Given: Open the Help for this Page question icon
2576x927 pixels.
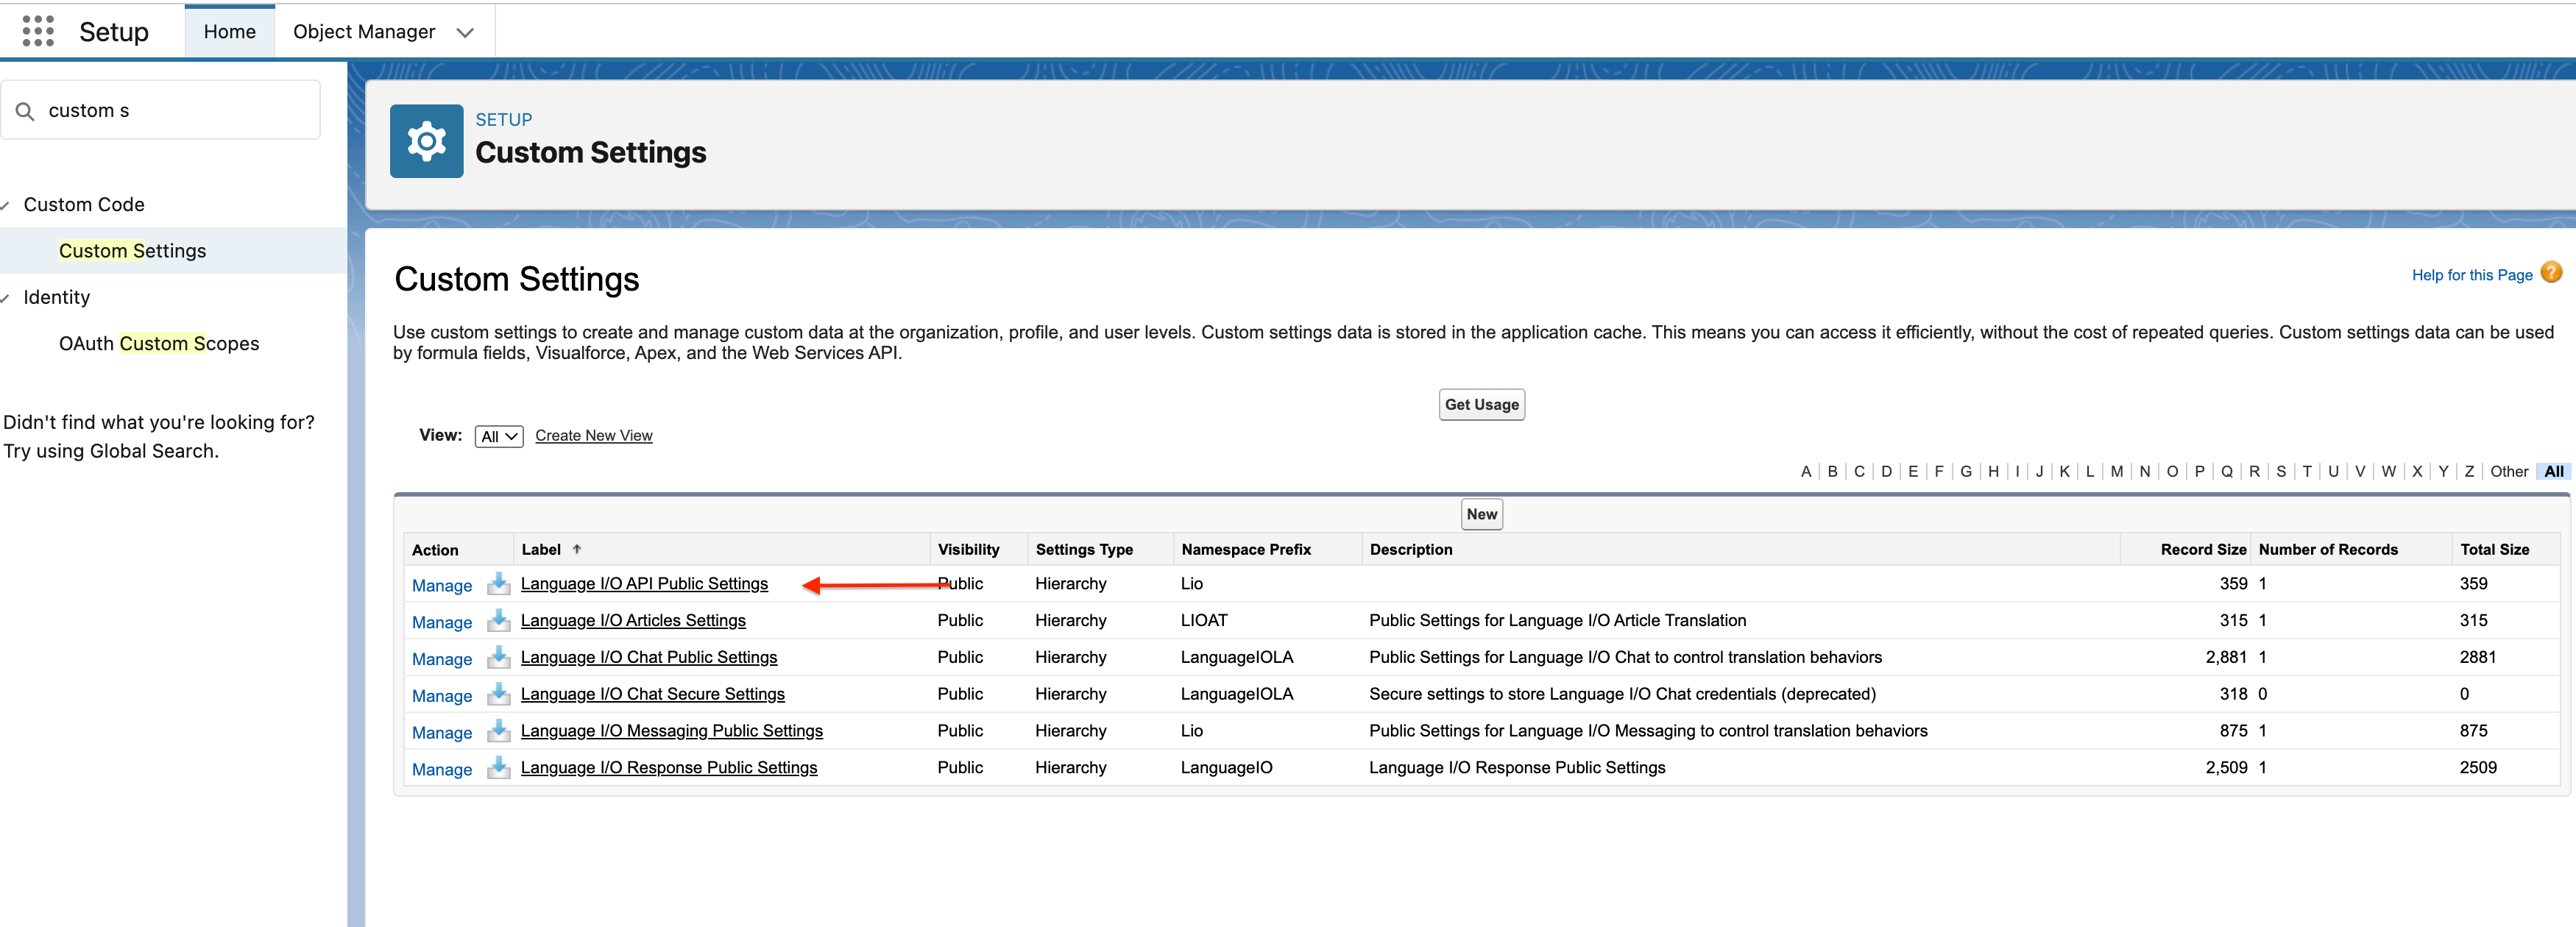Looking at the screenshot, I should (x=2551, y=272).
